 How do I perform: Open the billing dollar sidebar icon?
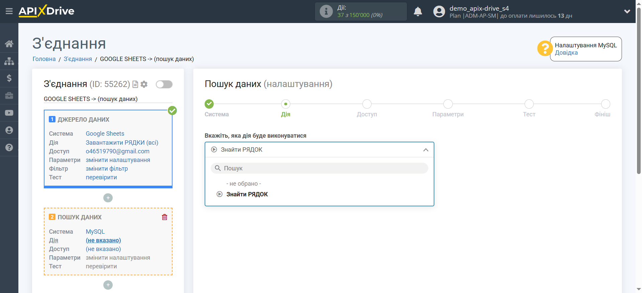(9, 78)
